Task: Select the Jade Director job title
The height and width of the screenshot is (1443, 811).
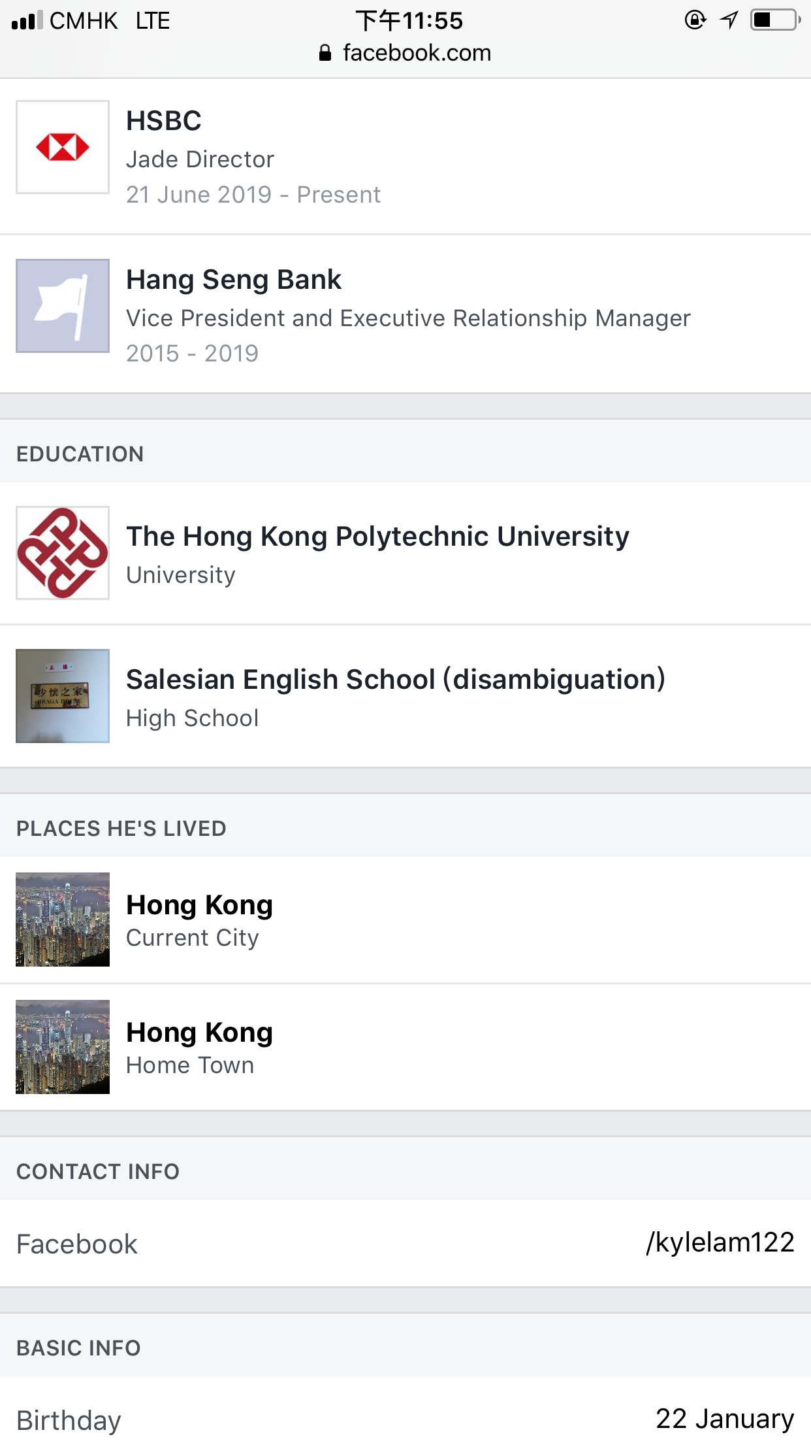Action: click(200, 159)
